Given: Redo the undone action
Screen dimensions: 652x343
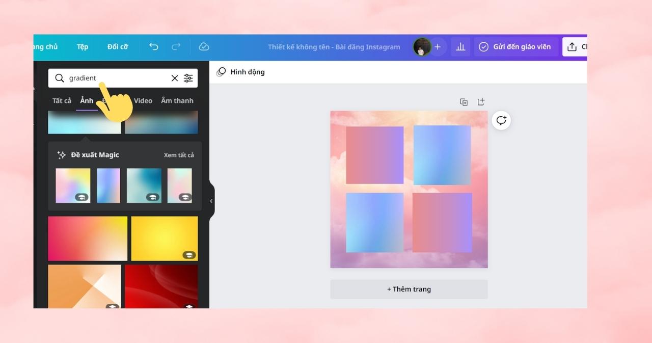Looking at the screenshot, I should pyautogui.click(x=176, y=46).
